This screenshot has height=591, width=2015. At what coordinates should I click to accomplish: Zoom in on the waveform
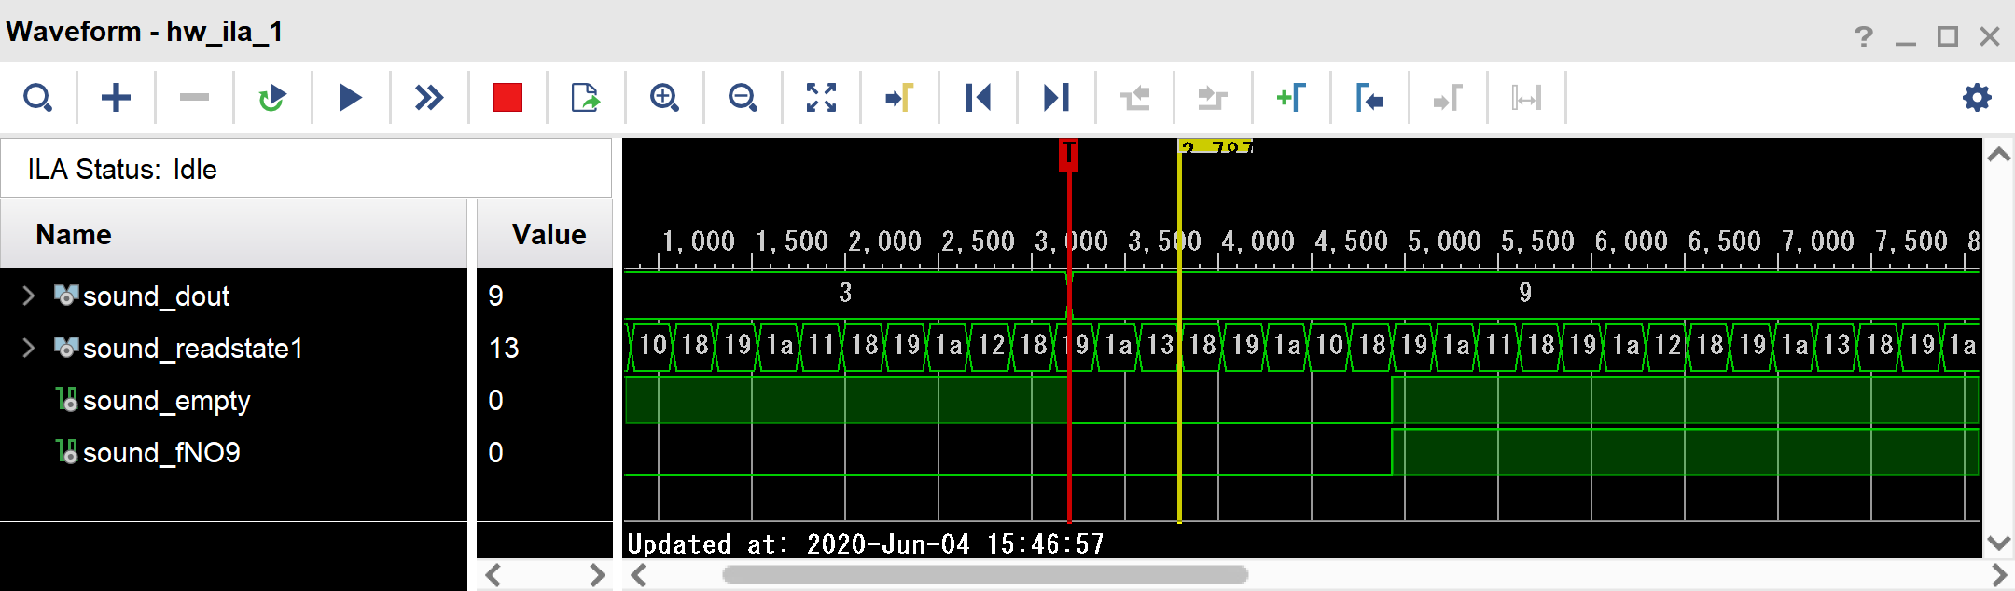(664, 97)
